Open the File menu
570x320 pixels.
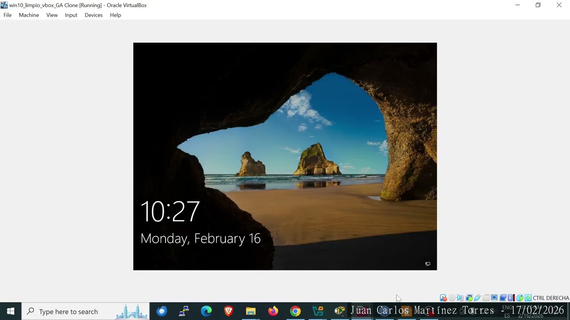8,15
